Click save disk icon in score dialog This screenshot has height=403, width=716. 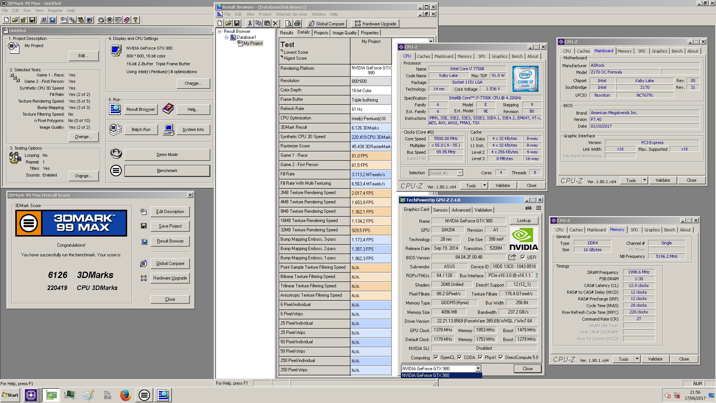(144, 226)
